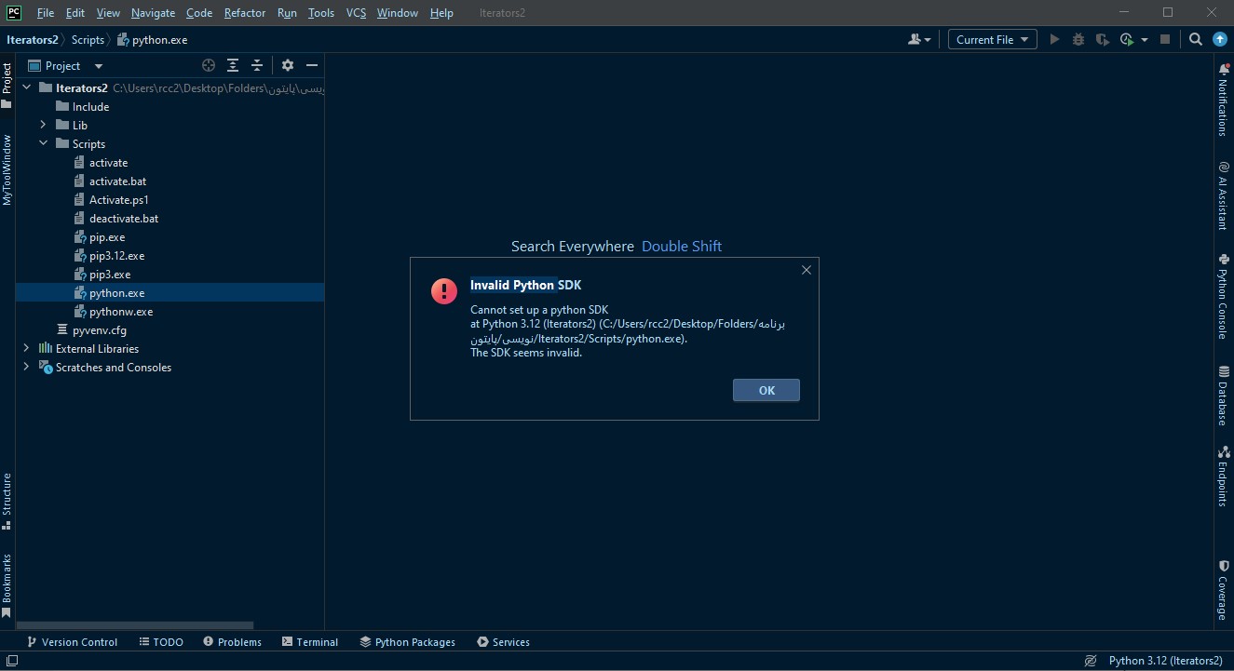Close the Invalid Python SDK dialog
This screenshot has height=671, width=1234.
coord(807,270)
